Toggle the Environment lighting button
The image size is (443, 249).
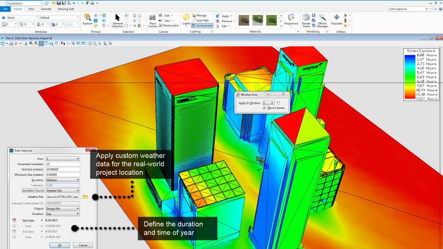tap(202, 26)
